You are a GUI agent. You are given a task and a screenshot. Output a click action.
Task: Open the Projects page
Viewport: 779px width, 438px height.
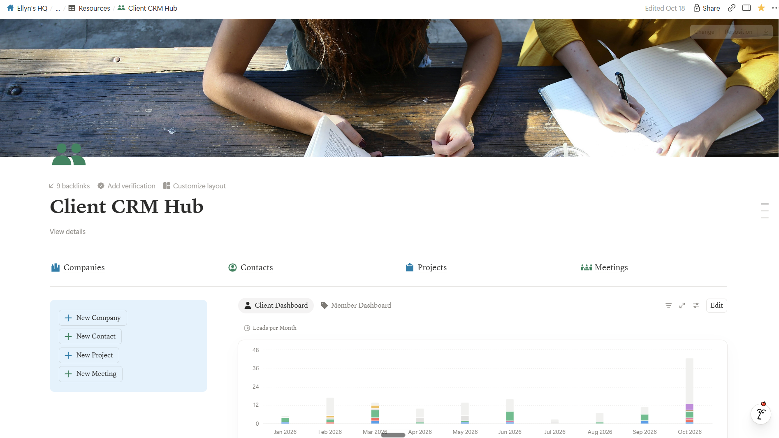pyautogui.click(x=426, y=268)
